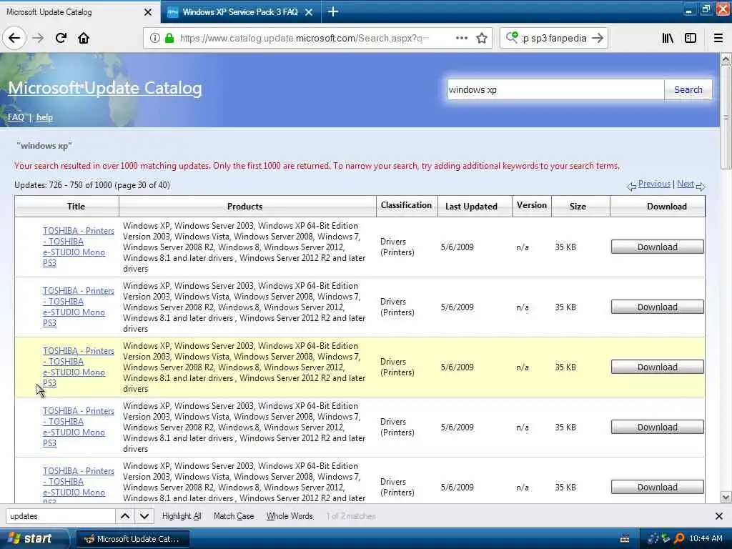The image size is (732, 549).
Task: Click the orange magnifier tray icon
Action: [680, 538]
